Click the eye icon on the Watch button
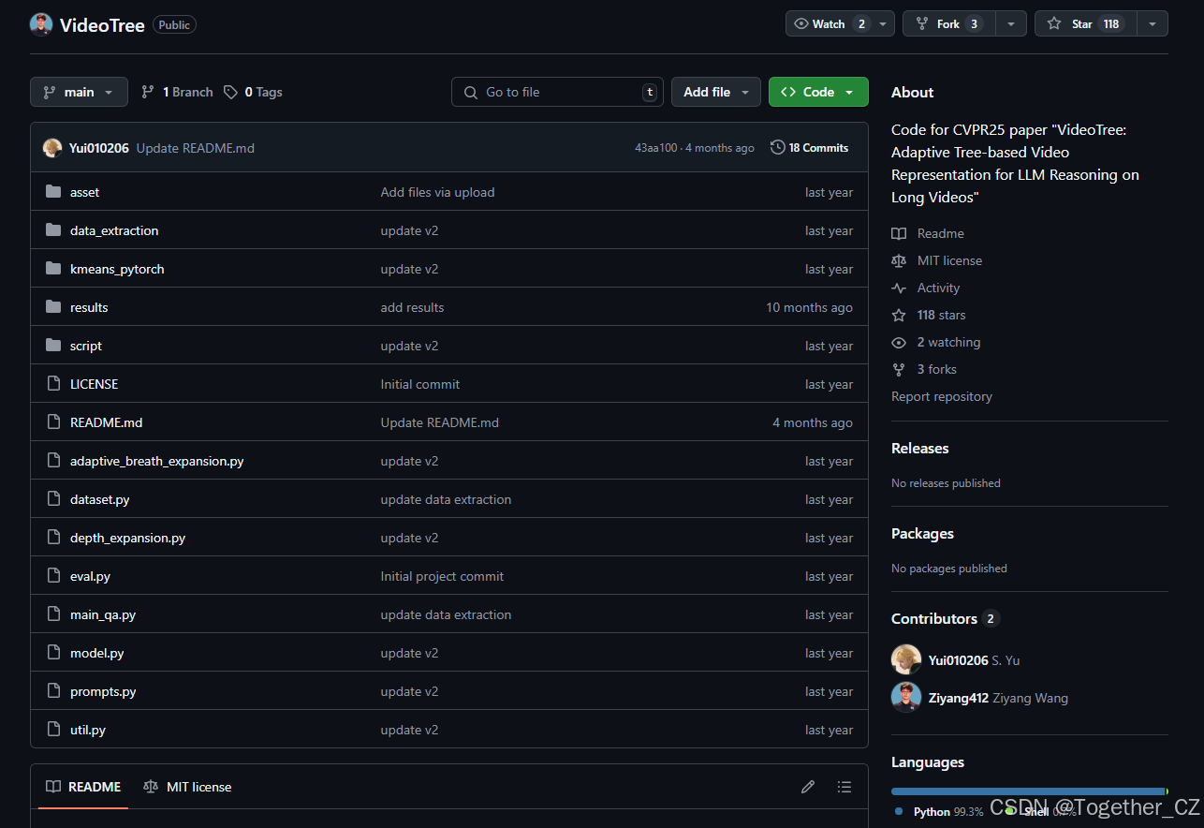This screenshot has width=1204, height=828. [800, 23]
